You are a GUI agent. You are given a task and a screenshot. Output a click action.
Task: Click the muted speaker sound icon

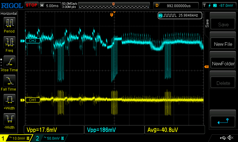[x=230, y=138]
